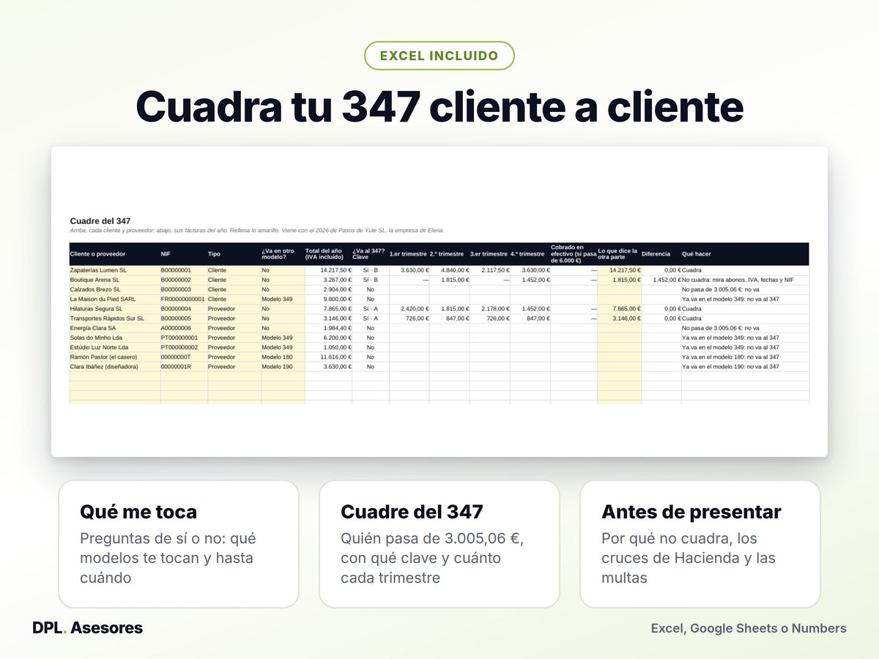Select the '¿Va al 347? Clave' header
The width and height of the screenshot is (879, 659).
(371, 254)
